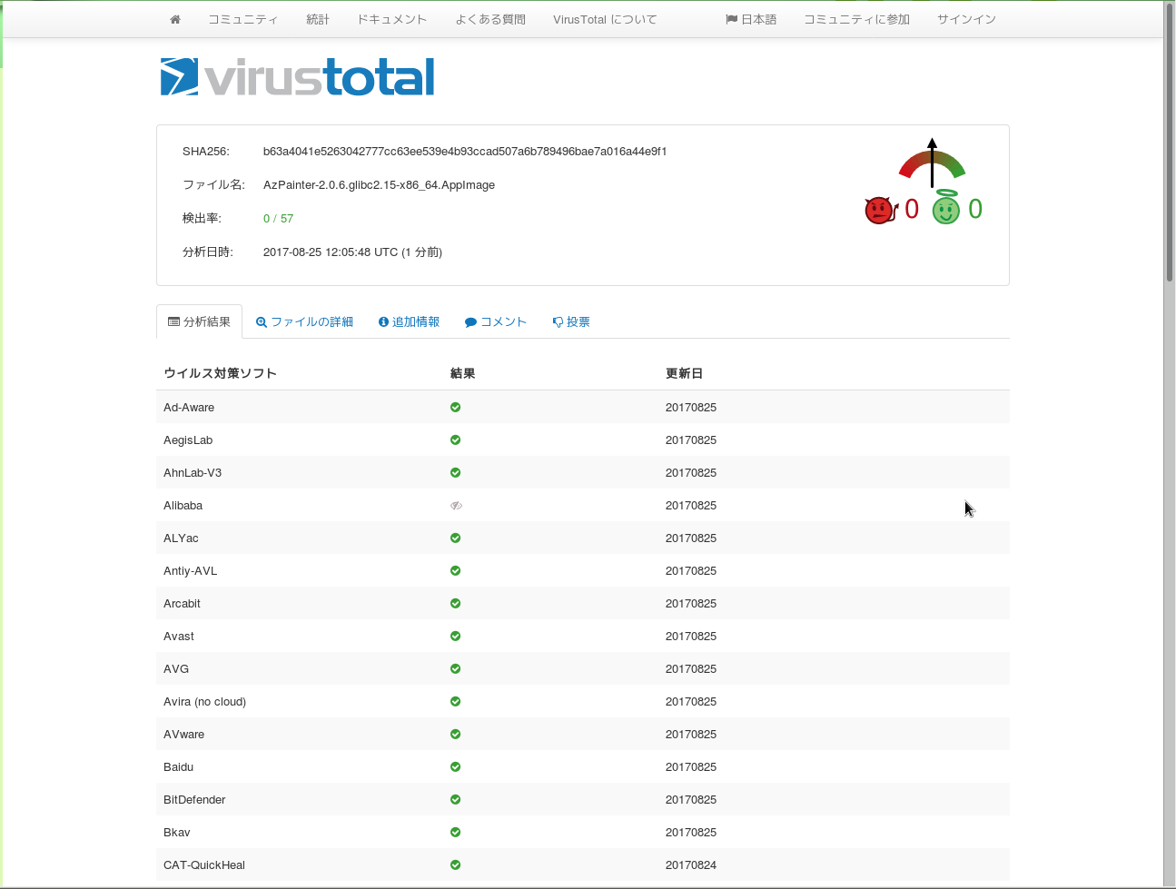Click the green checkmark for BitDefender
1176x889 pixels.
pos(456,800)
